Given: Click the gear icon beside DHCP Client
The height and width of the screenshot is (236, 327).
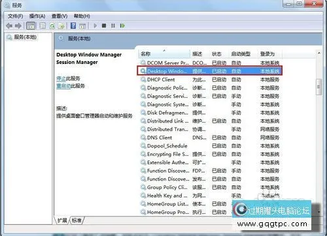Looking at the screenshot, I should (x=143, y=80).
